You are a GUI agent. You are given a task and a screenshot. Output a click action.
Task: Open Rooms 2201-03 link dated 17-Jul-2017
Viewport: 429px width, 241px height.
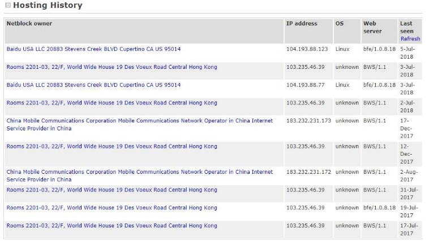[x=111, y=226]
